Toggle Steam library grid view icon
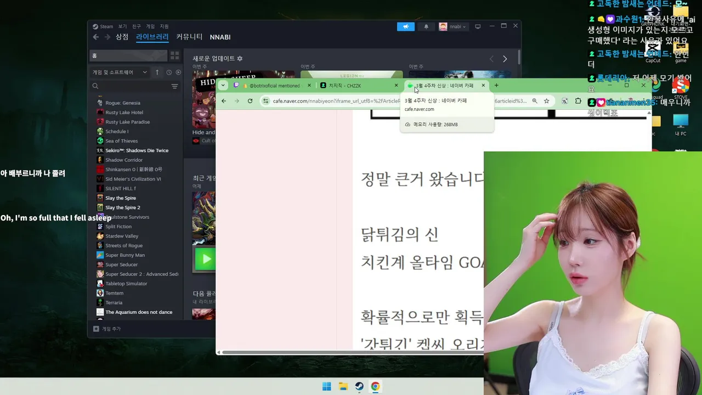The image size is (702, 395). (174, 55)
